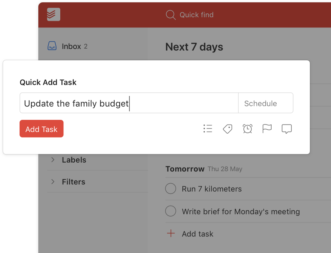Select Filters in the sidebar
Image resolution: width=331 pixels, height=253 pixels.
coord(74,182)
